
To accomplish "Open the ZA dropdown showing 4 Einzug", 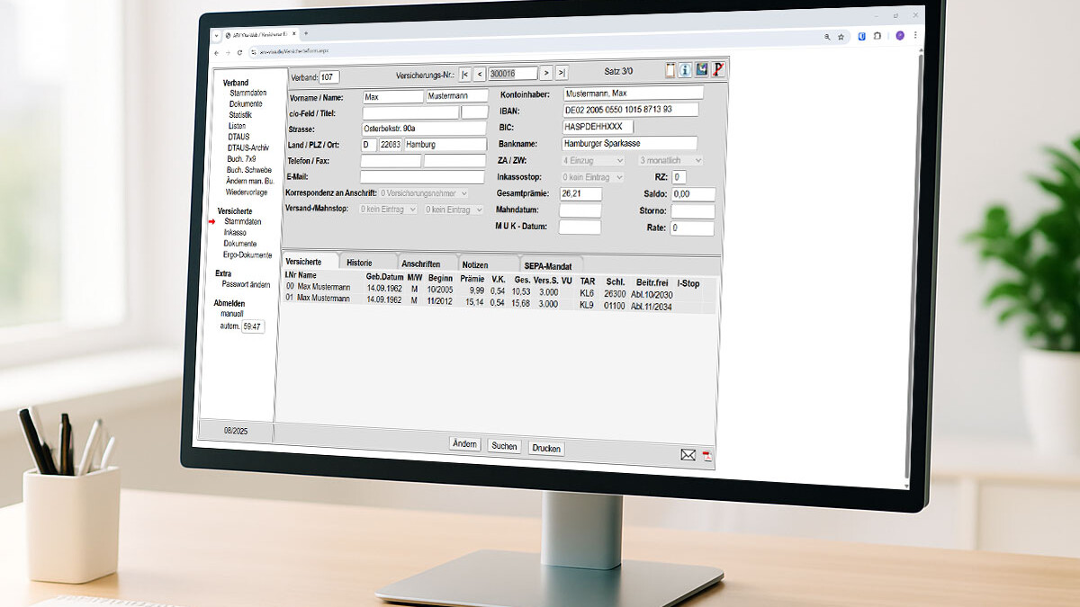I will click(x=592, y=160).
